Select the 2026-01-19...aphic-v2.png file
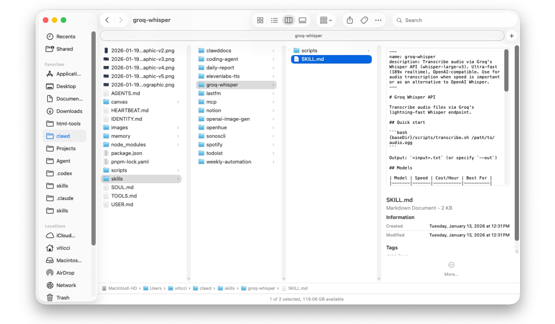Viewport: 555px width, 324px height. (141, 51)
